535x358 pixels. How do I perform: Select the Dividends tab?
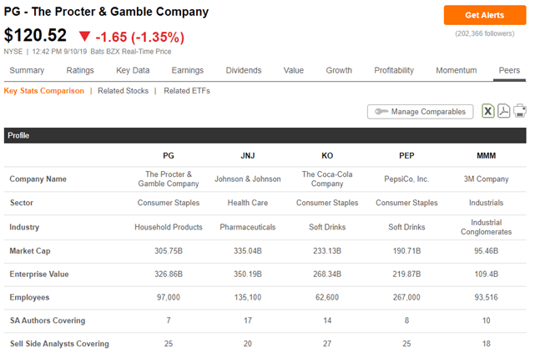click(x=244, y=71)
